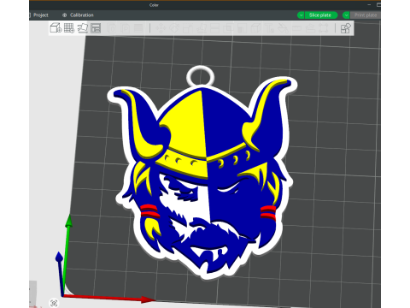Viewport: 410px width, 308px height.
Task: Click the Add plate grid icon
Action: pos(69,28)
